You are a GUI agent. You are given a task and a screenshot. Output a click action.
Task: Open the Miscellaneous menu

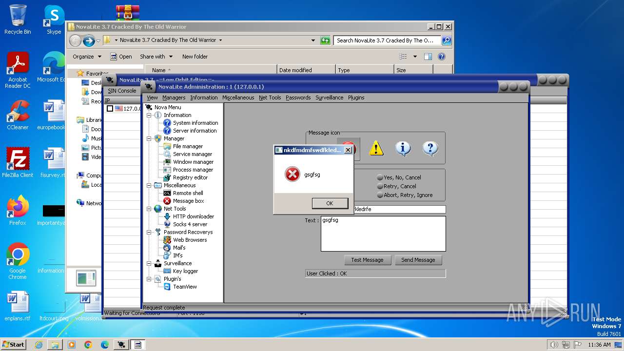[238, 97]
